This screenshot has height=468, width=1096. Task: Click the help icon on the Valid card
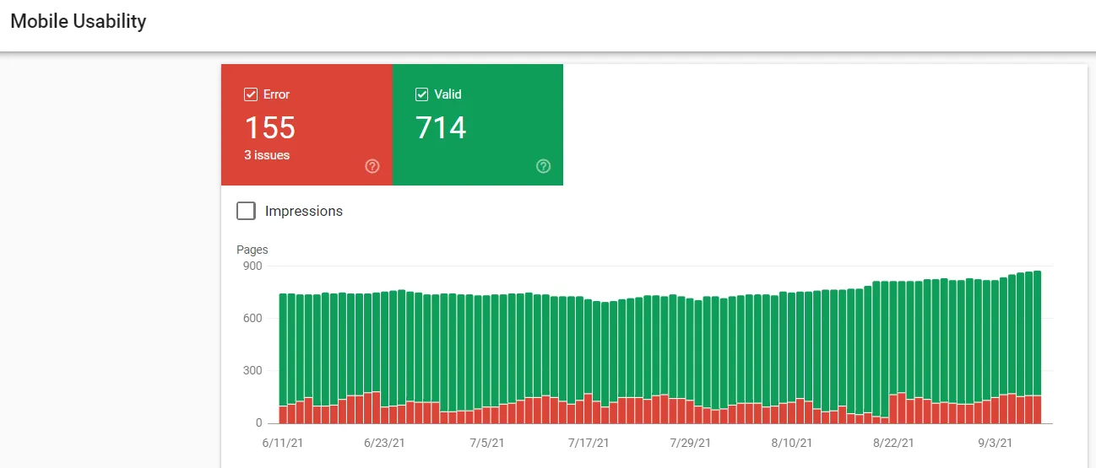544,166
